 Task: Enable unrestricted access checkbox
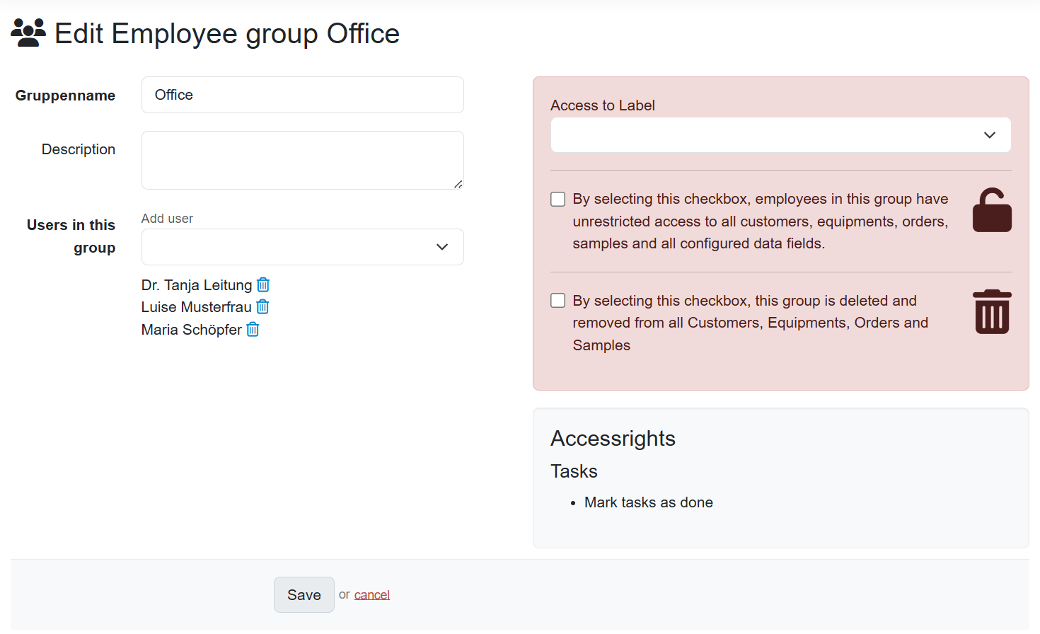[558, 200]
